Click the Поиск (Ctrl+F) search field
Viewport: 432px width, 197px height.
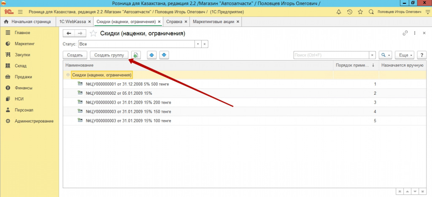tap(332, 55)
